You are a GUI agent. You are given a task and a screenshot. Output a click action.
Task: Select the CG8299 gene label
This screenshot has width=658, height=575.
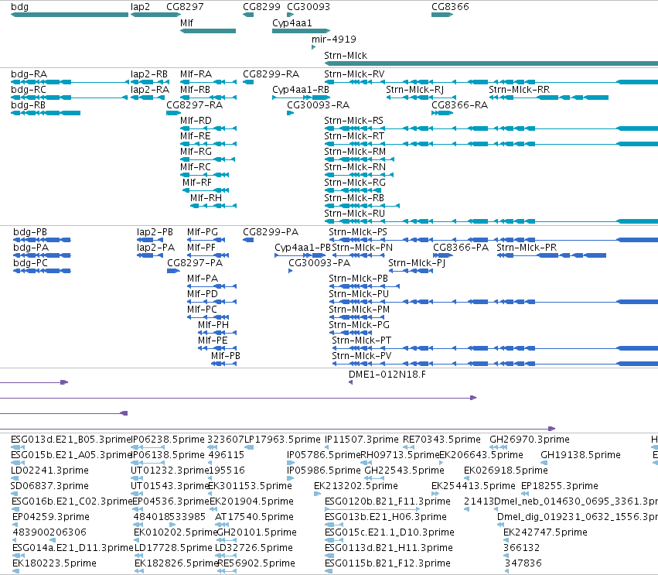point(261,7)
